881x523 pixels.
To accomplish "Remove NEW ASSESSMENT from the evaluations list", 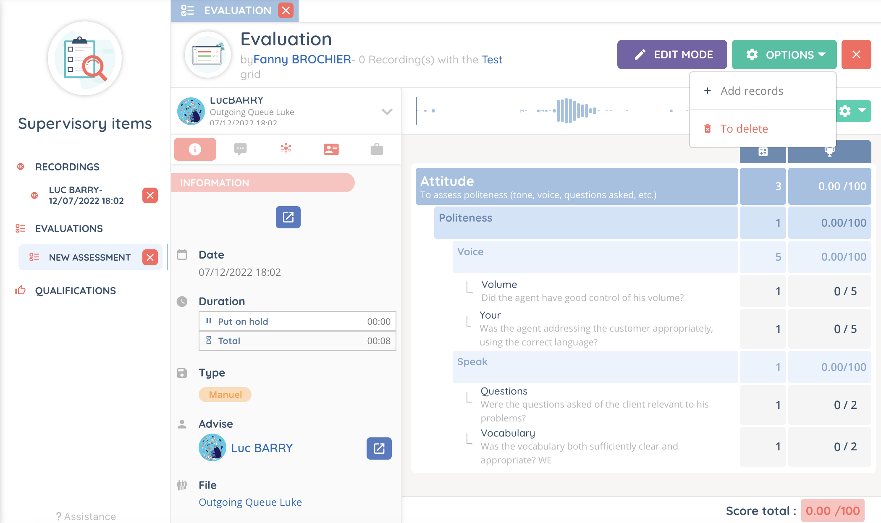I will coord(150,257).
